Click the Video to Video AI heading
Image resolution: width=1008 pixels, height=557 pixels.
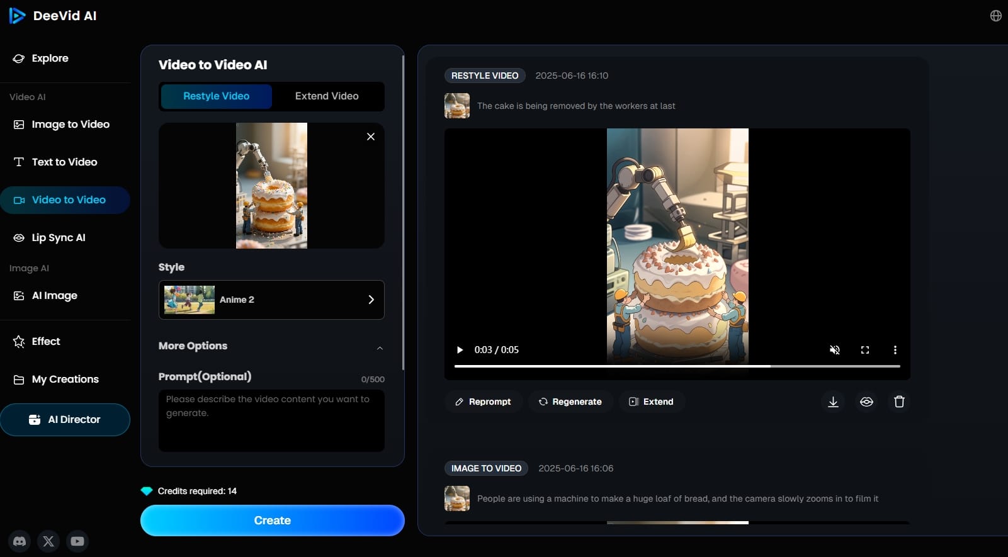(213, 65)
